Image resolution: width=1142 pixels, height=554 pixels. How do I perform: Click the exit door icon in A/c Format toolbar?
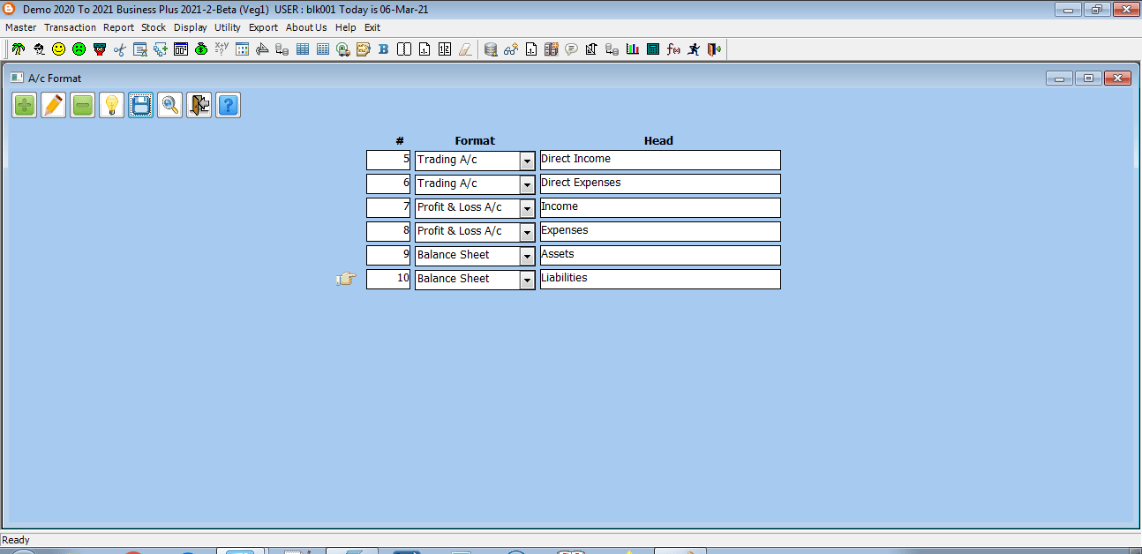pyautogui.click(x=199, y=106)
